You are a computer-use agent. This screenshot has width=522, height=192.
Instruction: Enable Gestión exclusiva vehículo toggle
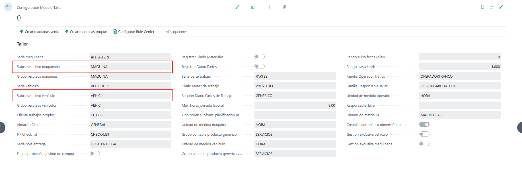coord(424,134)
